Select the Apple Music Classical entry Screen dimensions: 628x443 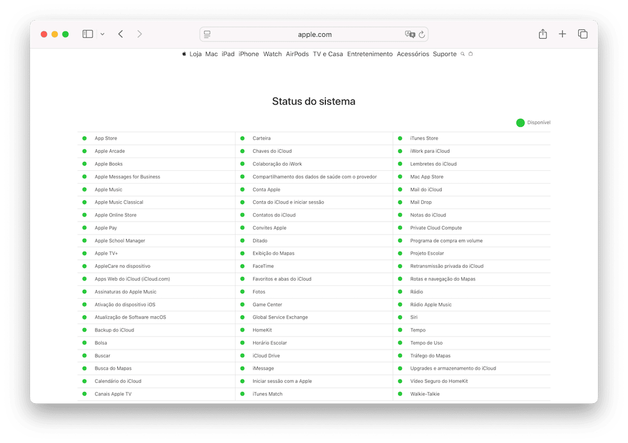point(119,202)
